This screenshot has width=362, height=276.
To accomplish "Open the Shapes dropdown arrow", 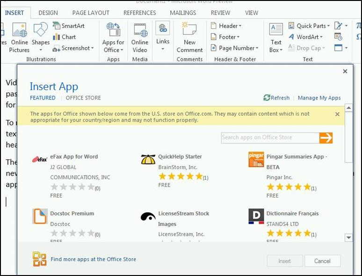I will pos(41,50).
